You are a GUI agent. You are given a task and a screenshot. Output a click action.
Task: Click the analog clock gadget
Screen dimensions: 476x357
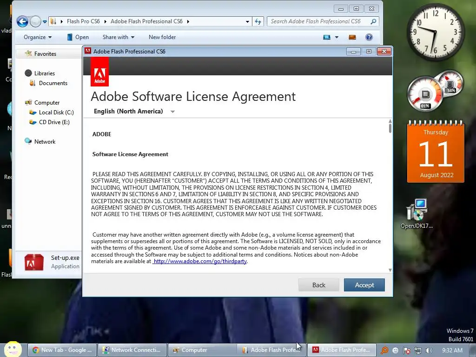point(435,32)
